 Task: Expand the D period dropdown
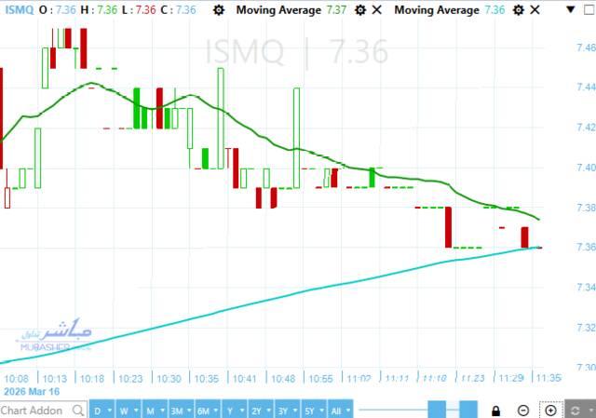110,411
